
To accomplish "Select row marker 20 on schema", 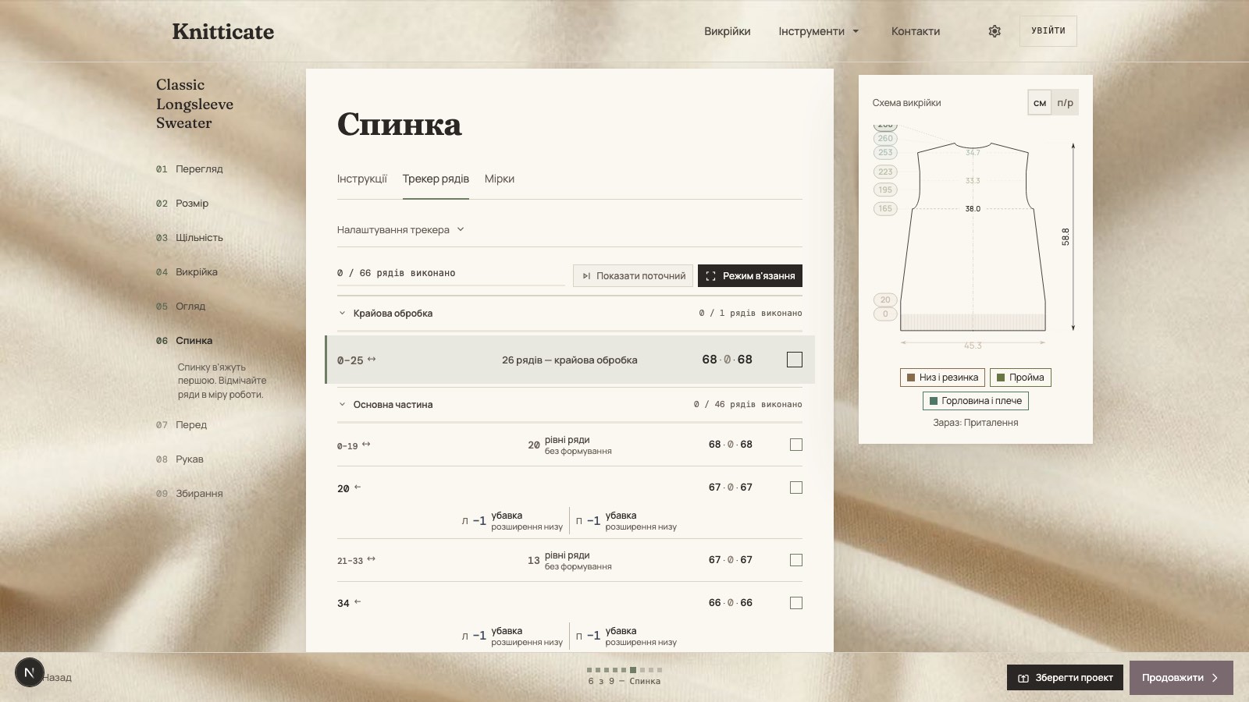I will 885,300.
